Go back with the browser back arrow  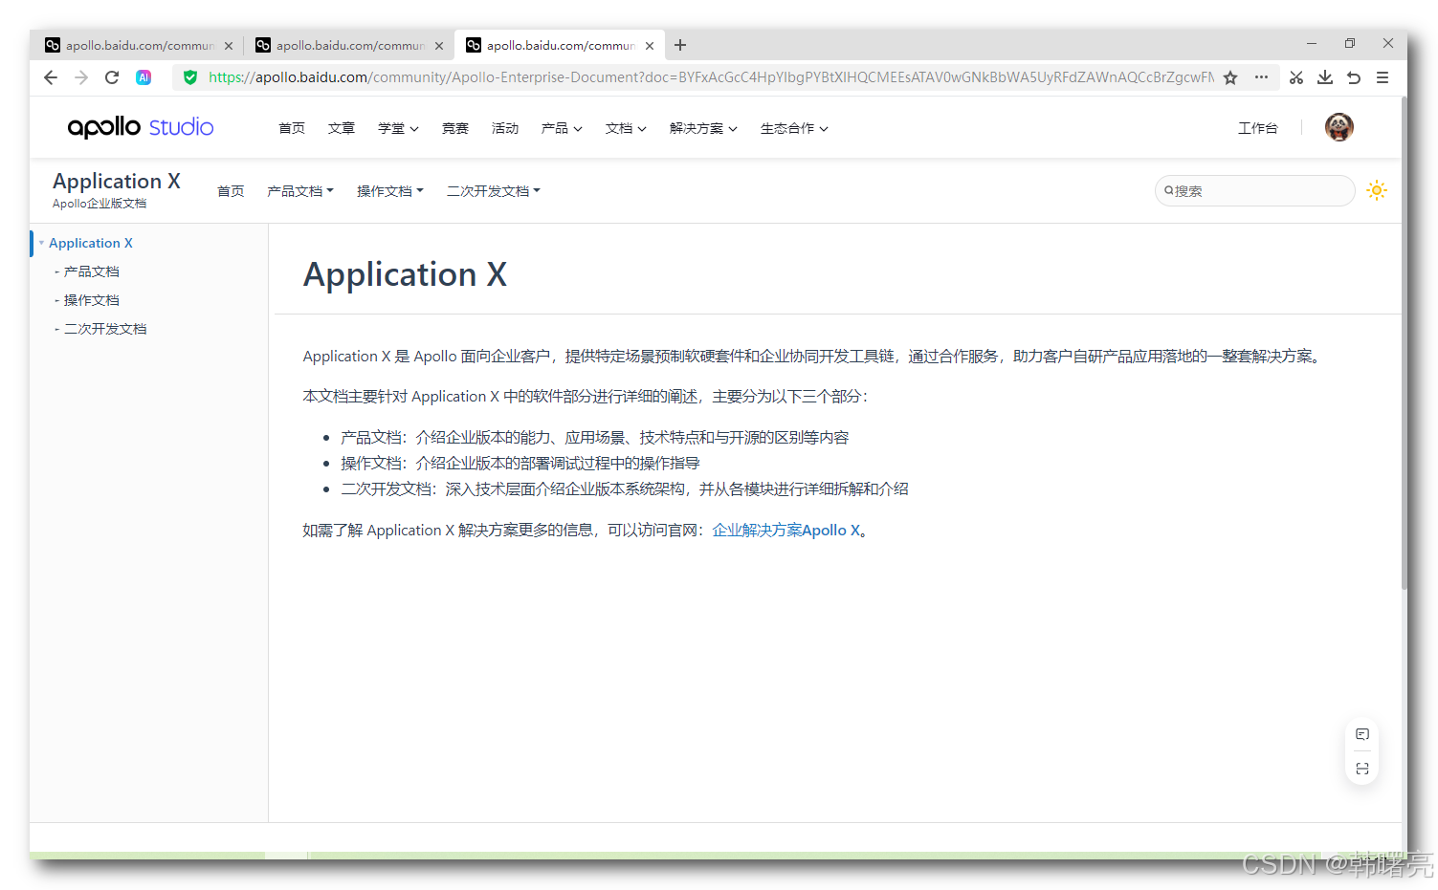pos(51,77)
